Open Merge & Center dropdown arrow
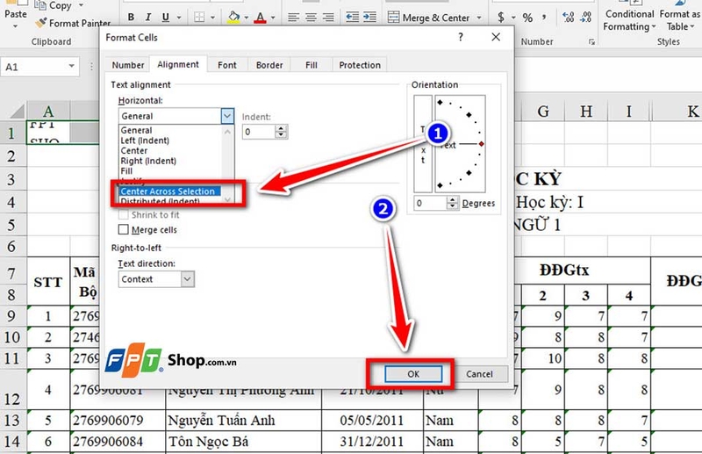The image size is (702, 454). coord(479,18)
